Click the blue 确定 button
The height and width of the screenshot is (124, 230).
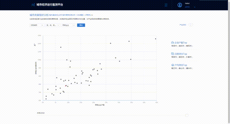[x=81, y=25]
